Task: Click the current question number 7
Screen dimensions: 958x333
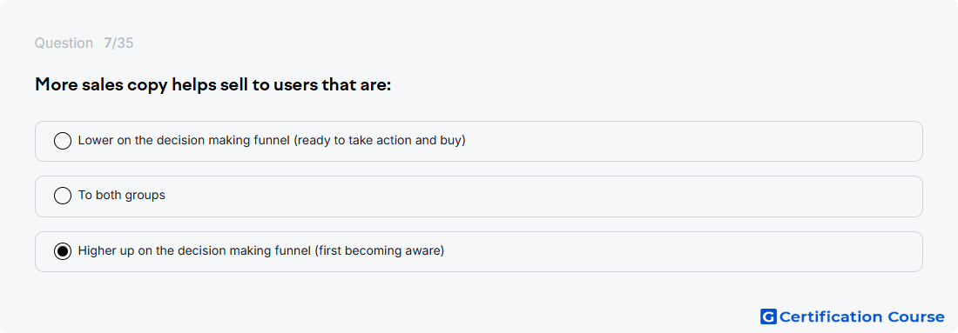Action: [107, 43]
